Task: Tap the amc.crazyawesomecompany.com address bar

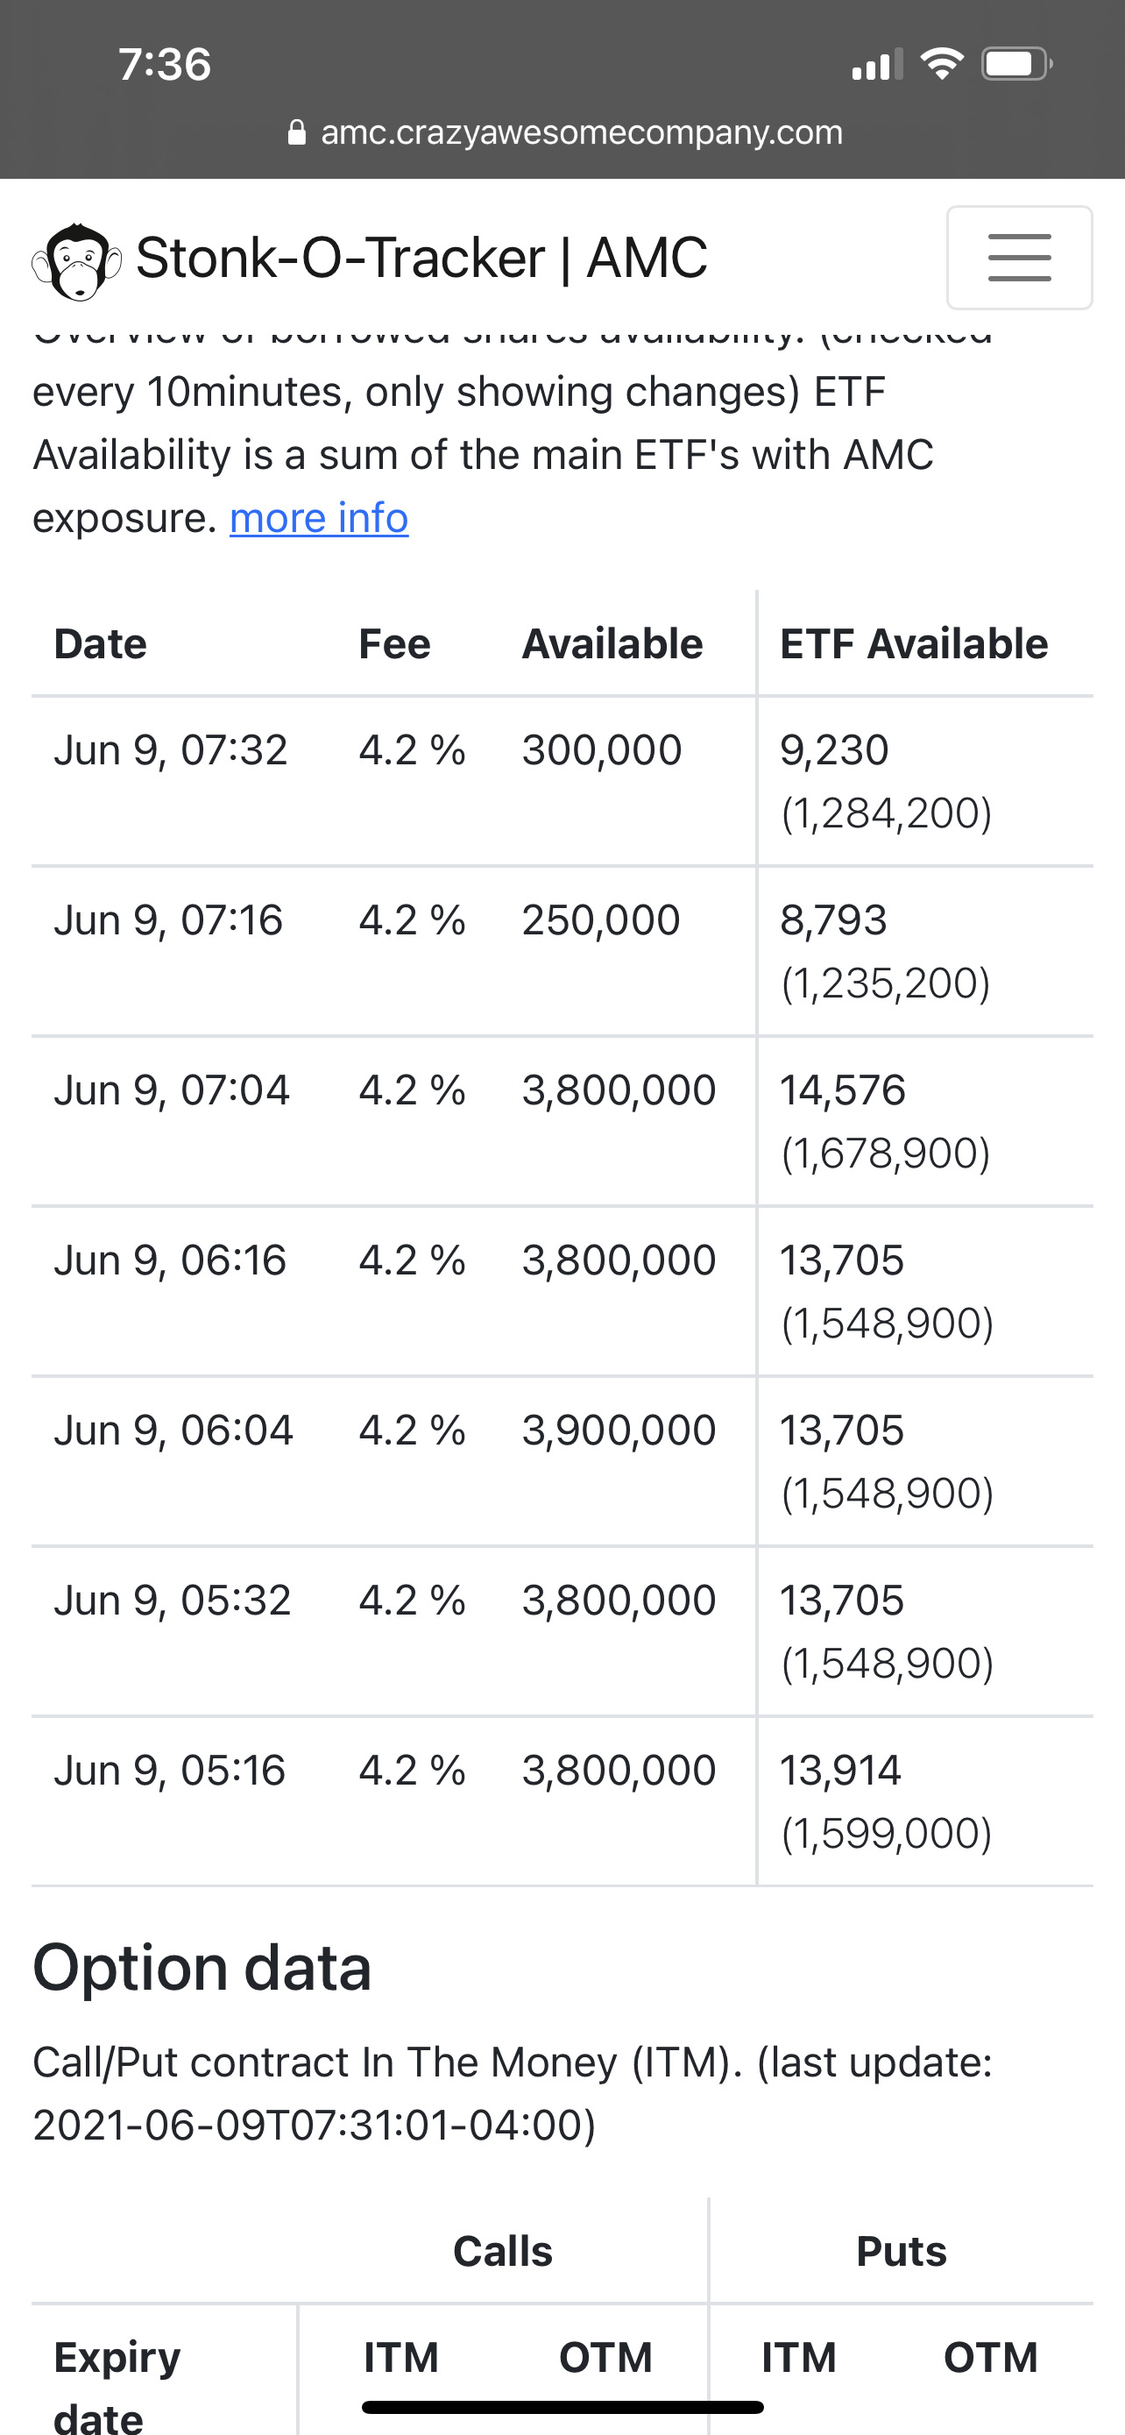Action: click(x=580, y=132)
